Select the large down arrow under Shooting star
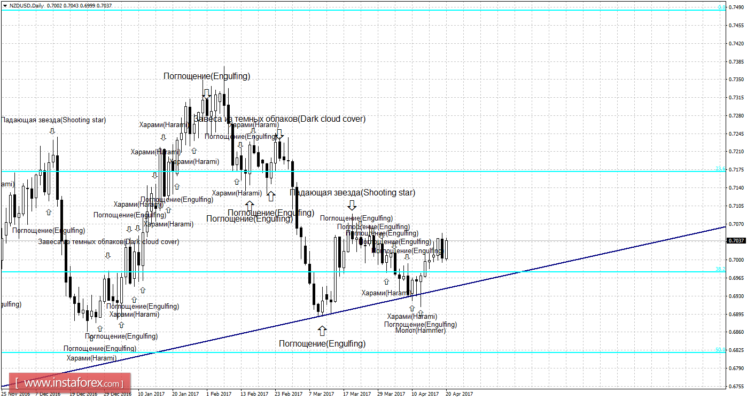Screen dimensions: 747x400 352,205
